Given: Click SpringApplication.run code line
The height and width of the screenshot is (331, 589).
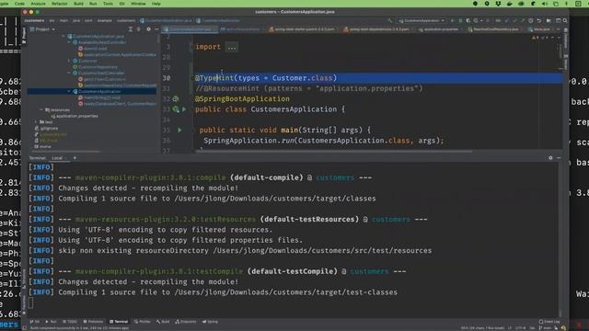Looking at the screenshot, I should [x=323, y=141].
